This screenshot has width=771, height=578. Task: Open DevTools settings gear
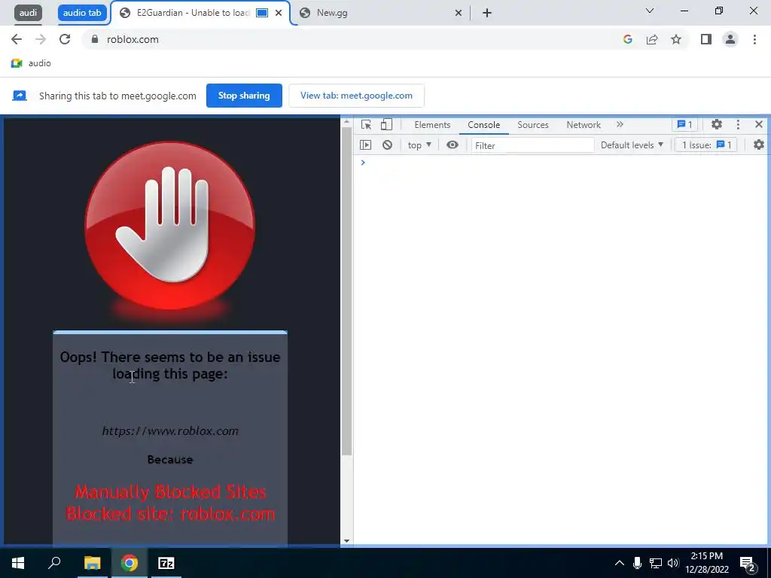(x=717, y=125)
